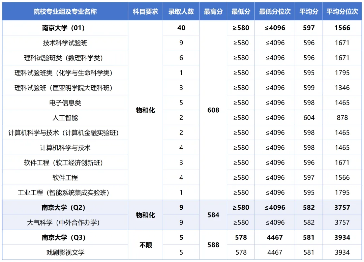Select 理科试验班类（数理科学类）major name
364x262 pixels.
(65, 58)
